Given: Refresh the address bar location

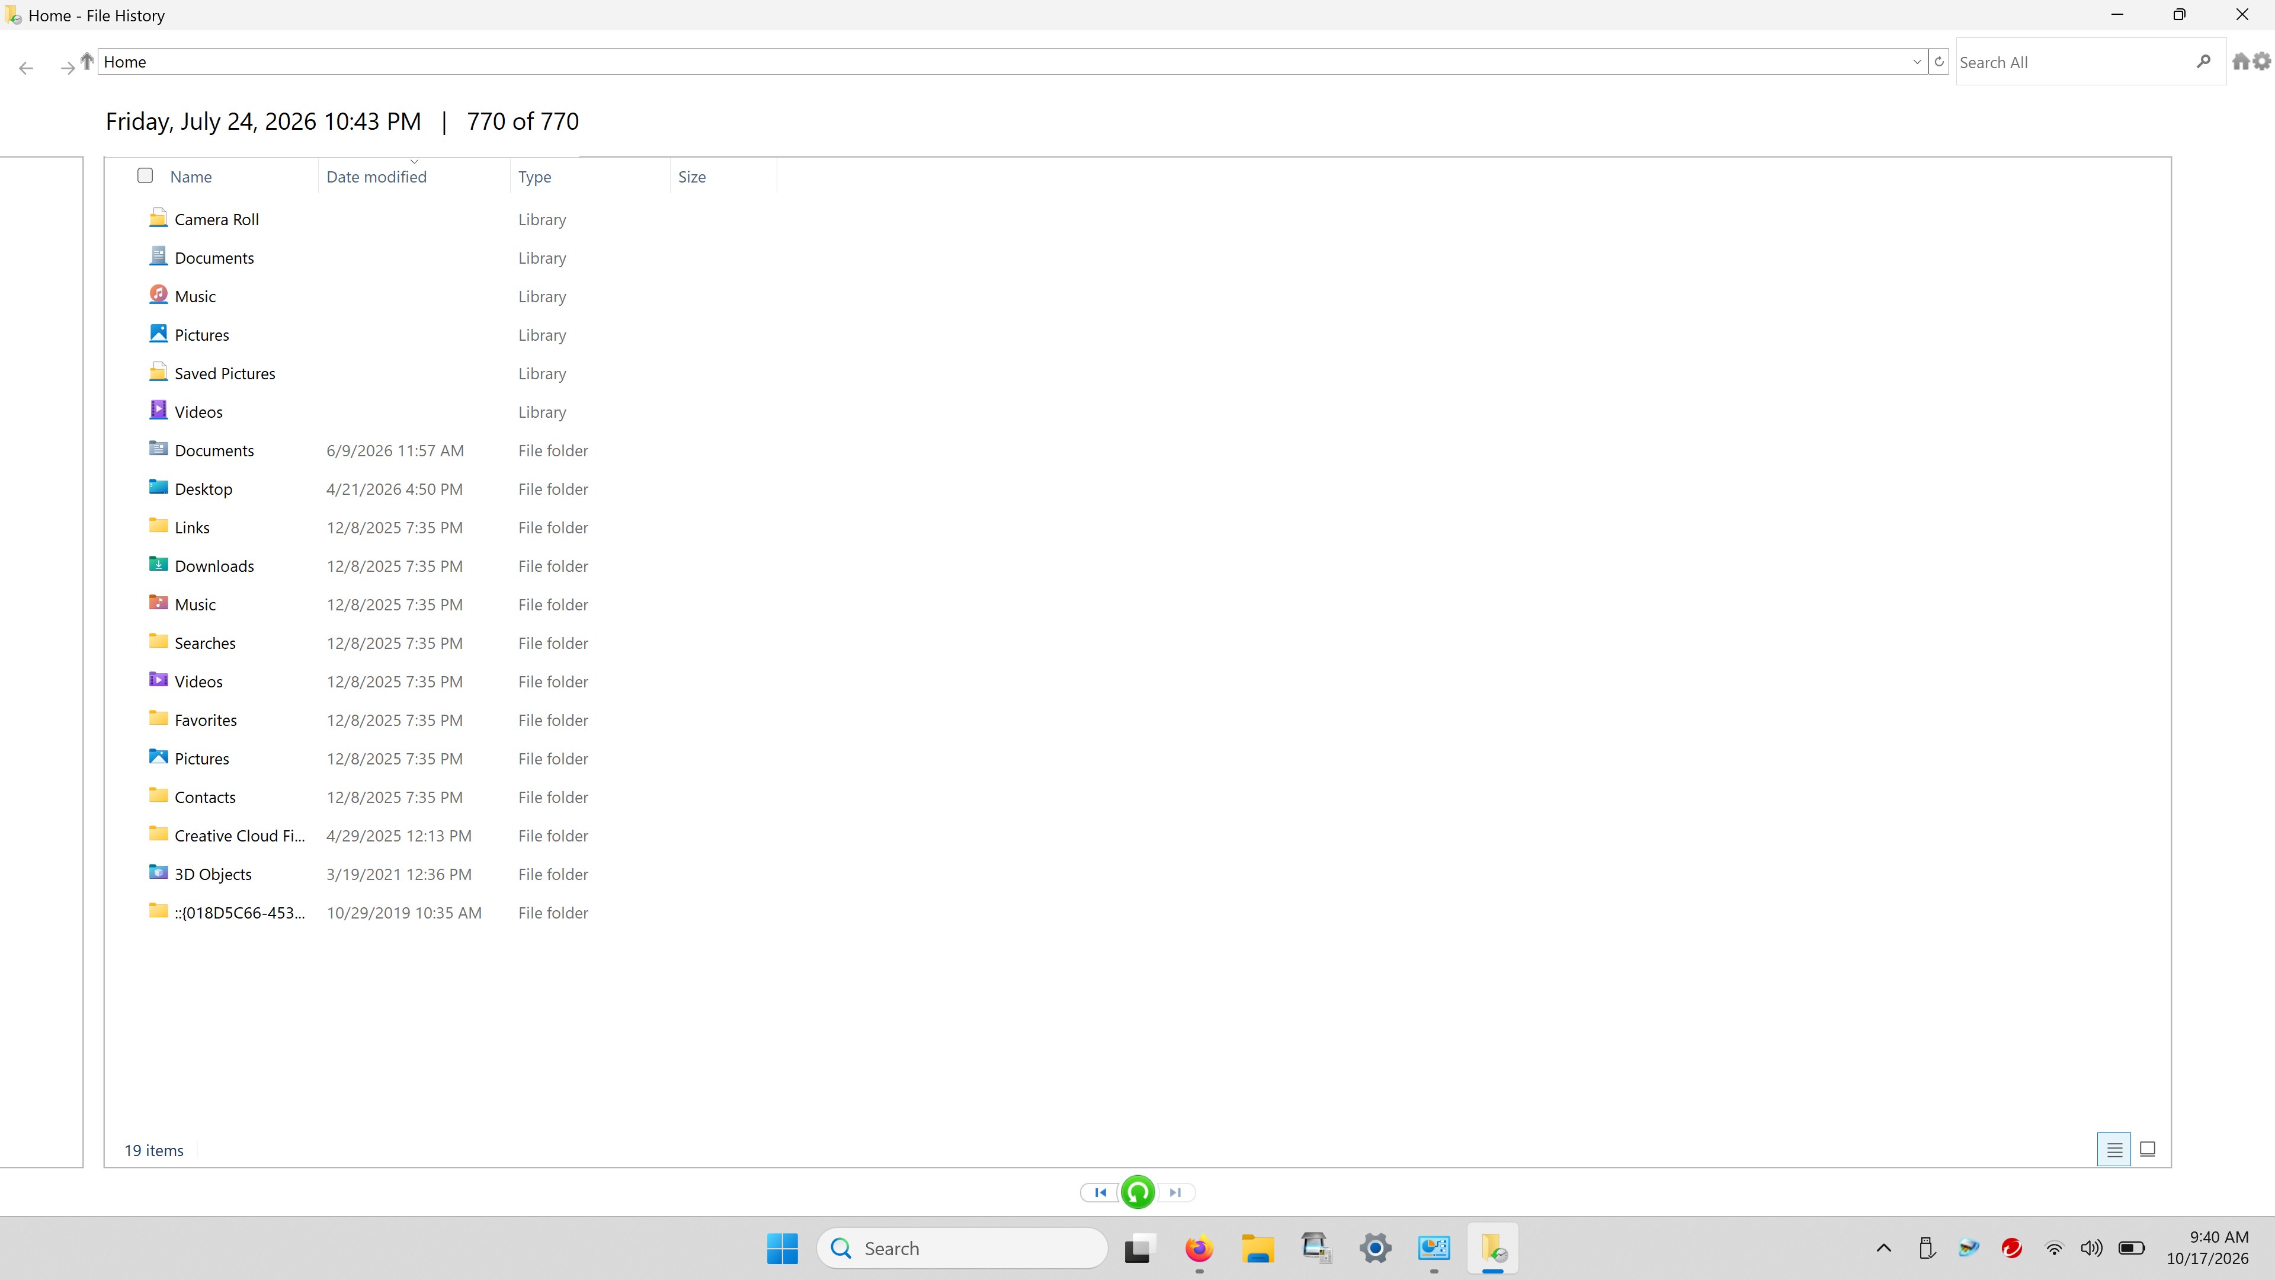Looking at the screenshot, I should click(1938, 62).
